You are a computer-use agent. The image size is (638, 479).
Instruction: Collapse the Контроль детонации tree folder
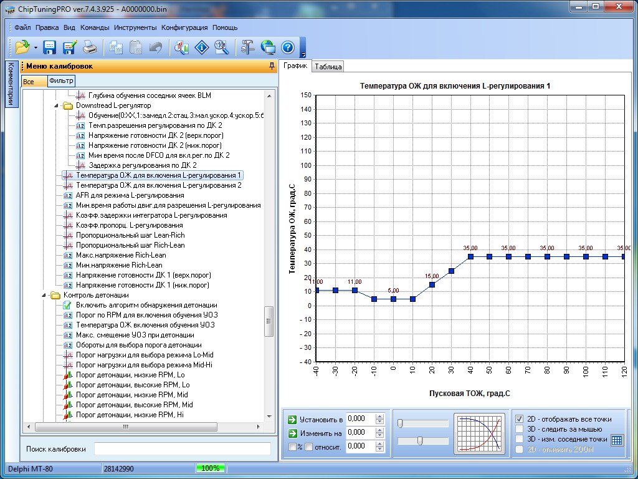[44, 295]
